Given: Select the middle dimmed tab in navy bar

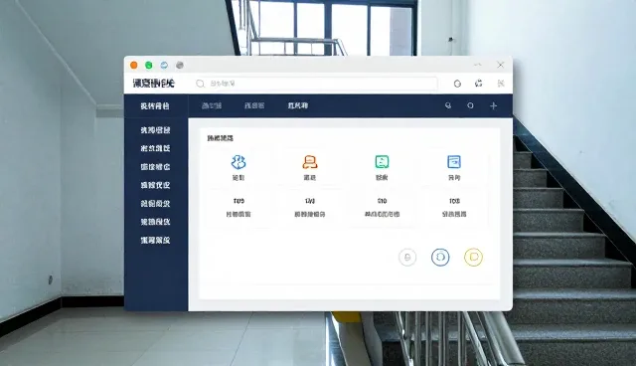Looking at the screenshot, I should pos(254,105).
